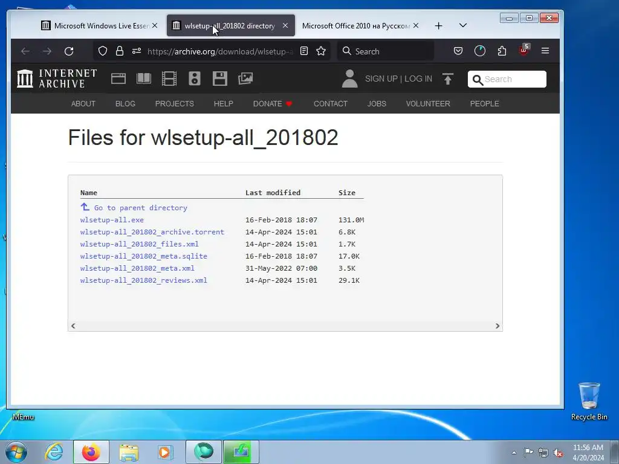Click the Upload arrow icon
Image resolution: width=619 pixels, height=464 pixels.
[448, 79]
